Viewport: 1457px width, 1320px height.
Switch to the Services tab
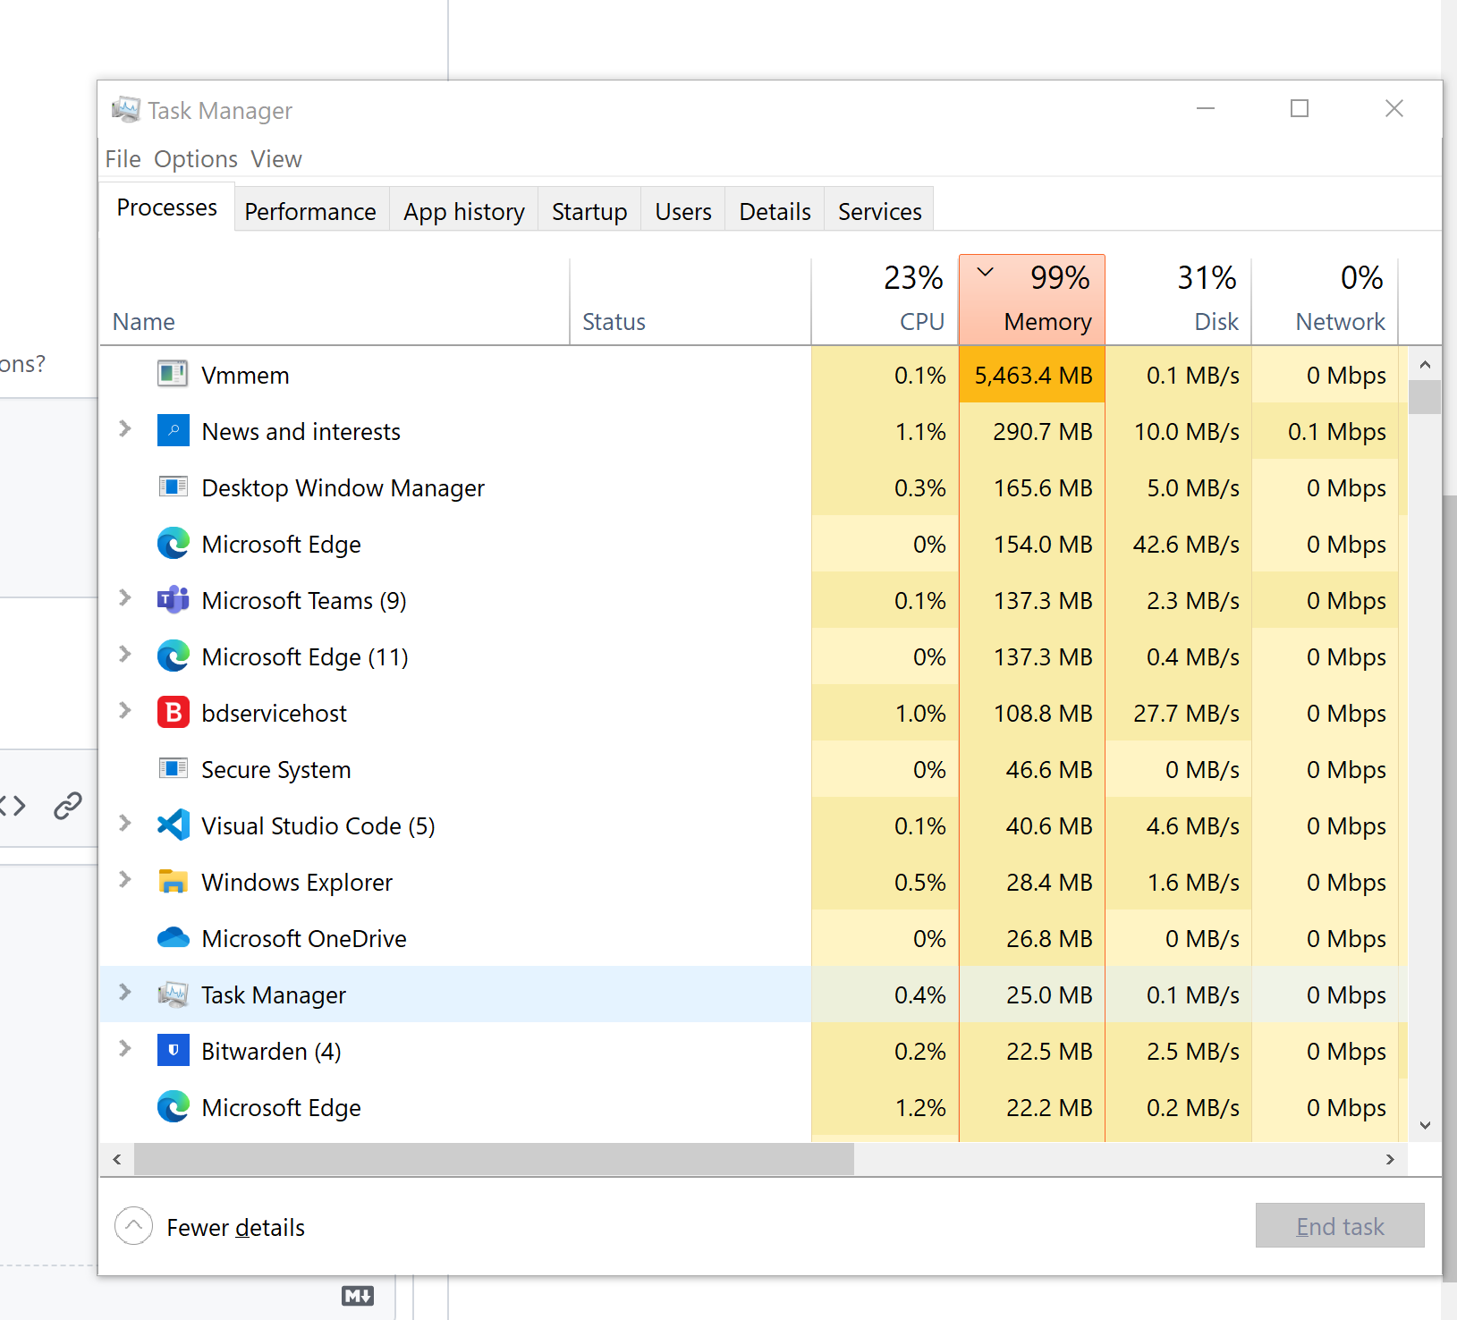879,211
